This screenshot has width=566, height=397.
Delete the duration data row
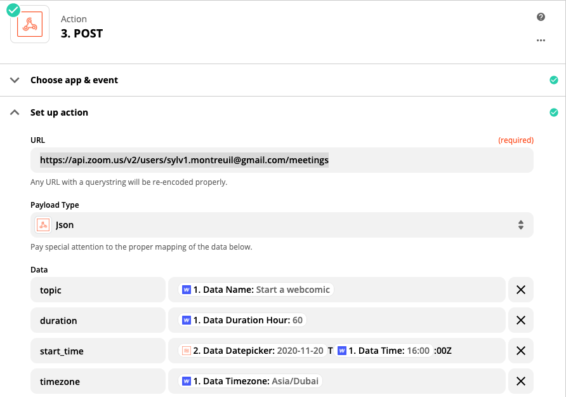point(520,320)
